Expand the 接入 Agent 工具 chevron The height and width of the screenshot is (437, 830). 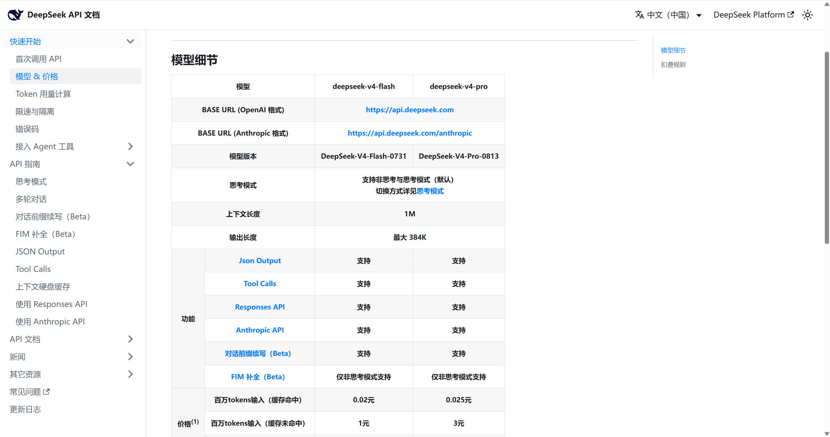tap(130, 146)
